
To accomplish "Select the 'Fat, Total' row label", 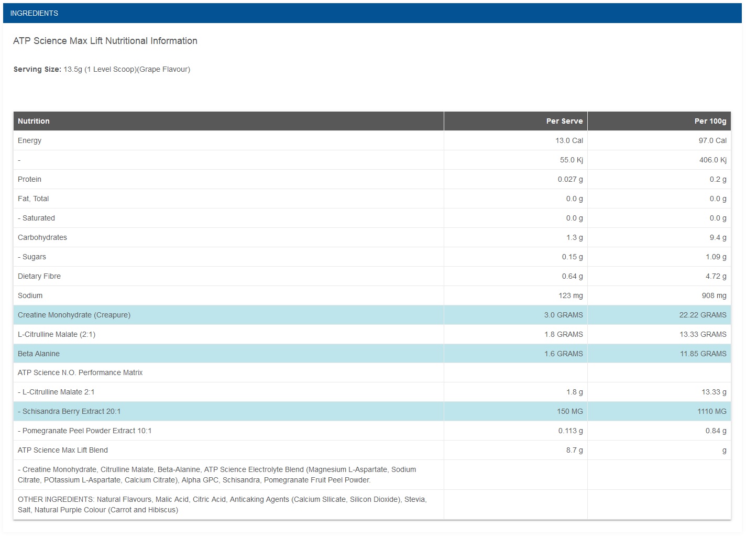I will coord(33,199).
